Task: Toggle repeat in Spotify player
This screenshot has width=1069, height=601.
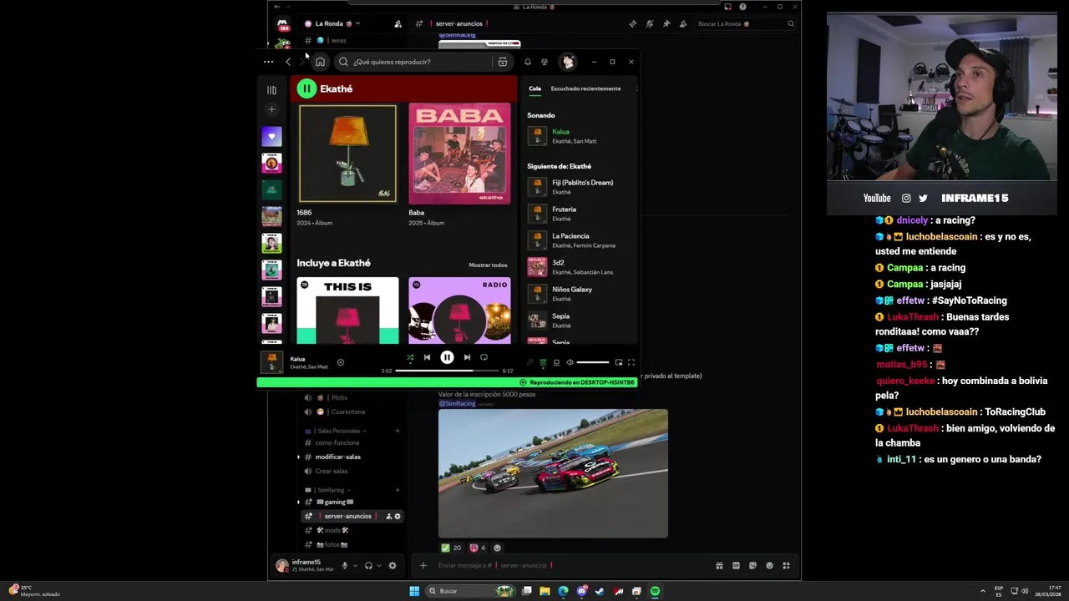Action: [484, 357]
